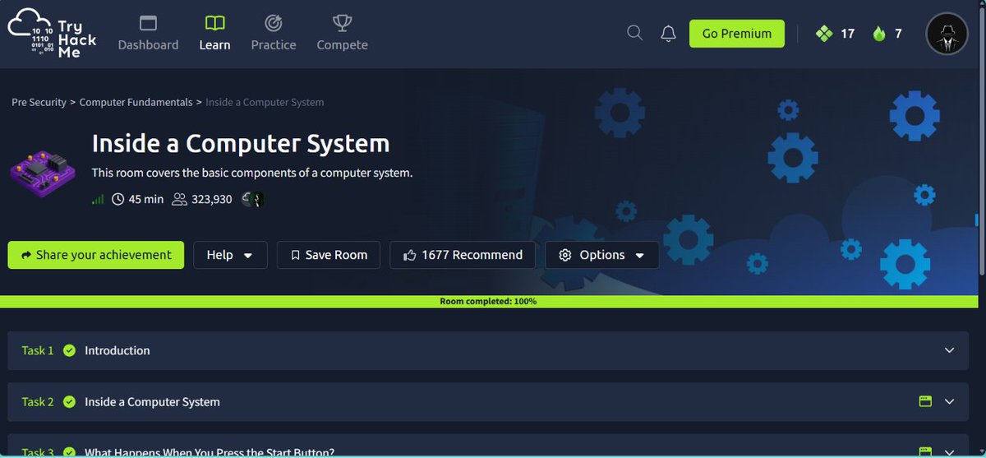Click the room title heading
This screenshot has height=458, width=986.
[241, 144]
